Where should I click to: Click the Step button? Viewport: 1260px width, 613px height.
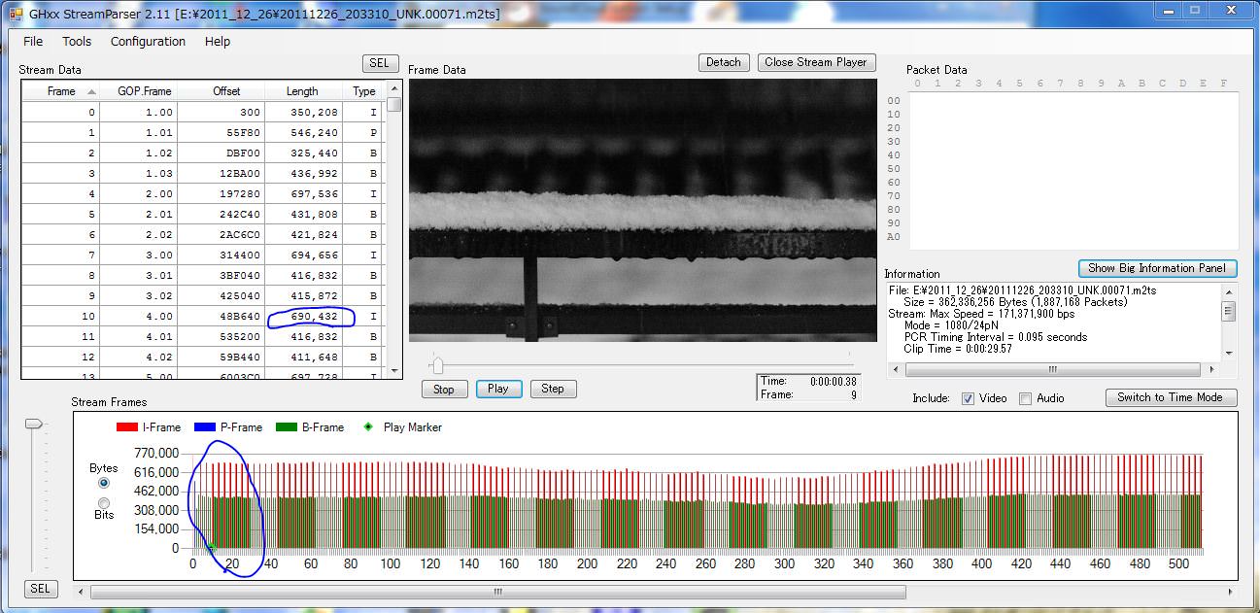pyautogui.click(x=553, y=389)
